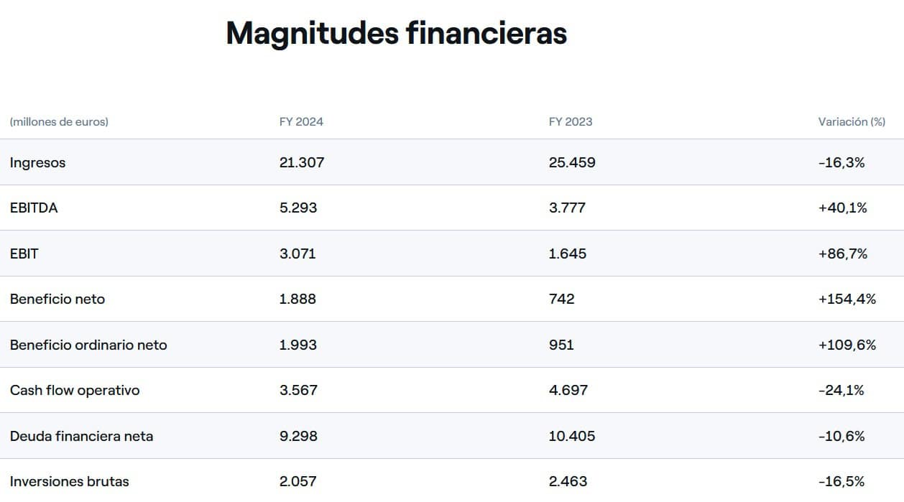Viewport: 904px width, 502px height.
Task: Click the Inversiones brutas row label
Action: (x=70, y=481)
